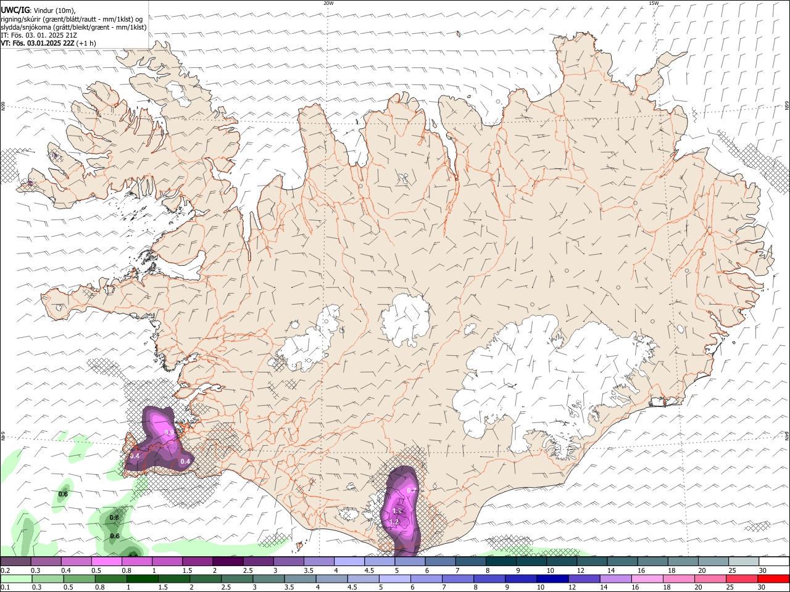
Task: Click the '15W' longitude label at top
Action: 654,3
